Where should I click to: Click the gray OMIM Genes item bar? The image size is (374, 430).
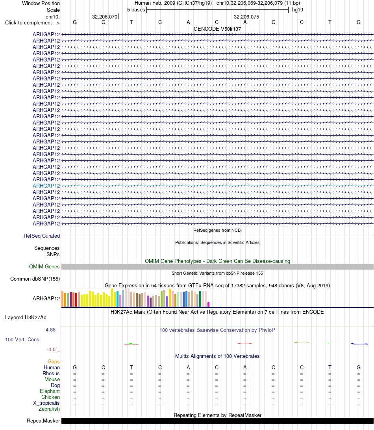[217, 266]
